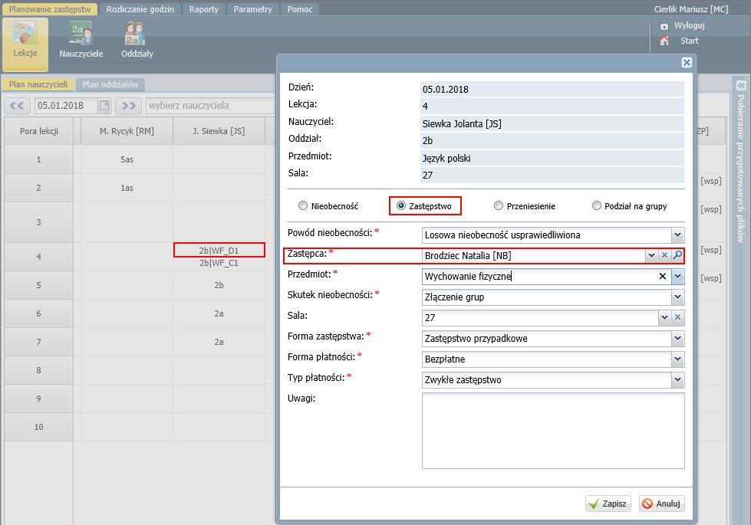The width and height of the screenshot is (751, 525).
Task: Click the Zastępca field Brodziec Natalia [NB]
Action: [533, 255]
